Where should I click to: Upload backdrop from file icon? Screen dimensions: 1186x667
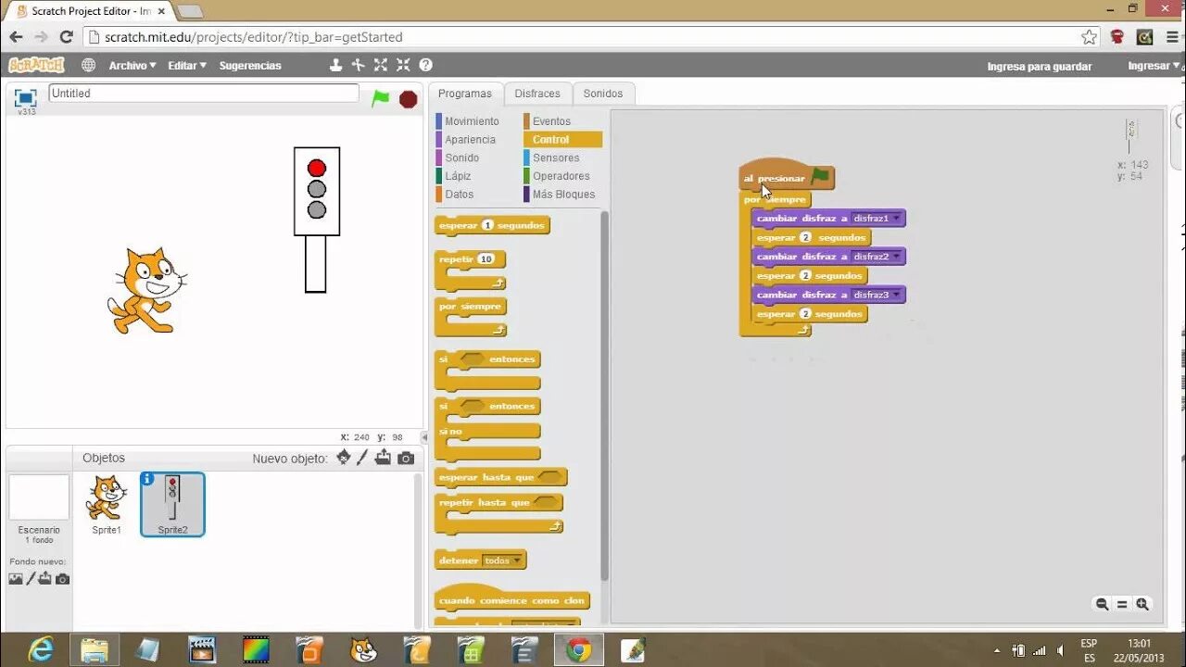(44, 579)
